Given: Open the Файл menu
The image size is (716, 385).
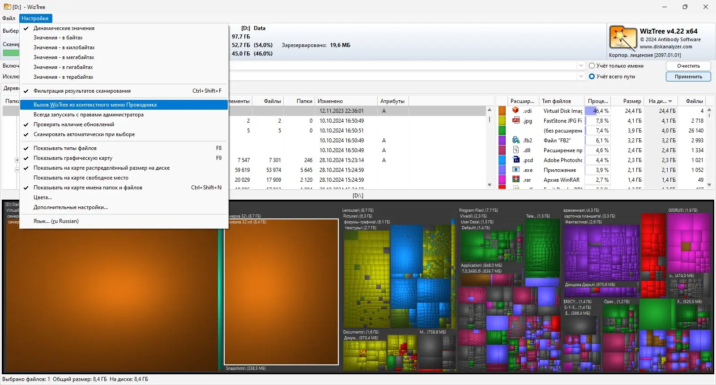Looking at the screenshot, I should point(9,18).
